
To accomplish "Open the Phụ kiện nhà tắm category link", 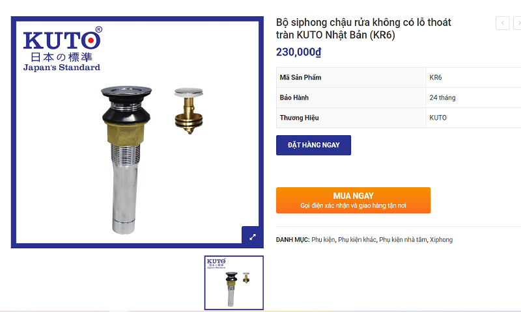I will click(x=402, y=240).
